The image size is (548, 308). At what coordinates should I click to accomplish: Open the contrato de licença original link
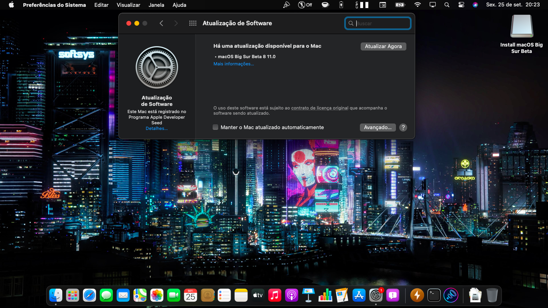click(x=320, y=108)
